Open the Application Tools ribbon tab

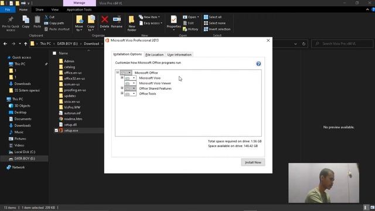(x=79, y=9)
